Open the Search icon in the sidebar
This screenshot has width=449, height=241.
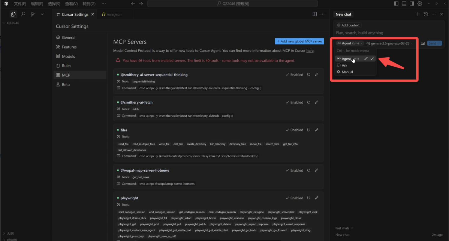[x=23, y=14]
